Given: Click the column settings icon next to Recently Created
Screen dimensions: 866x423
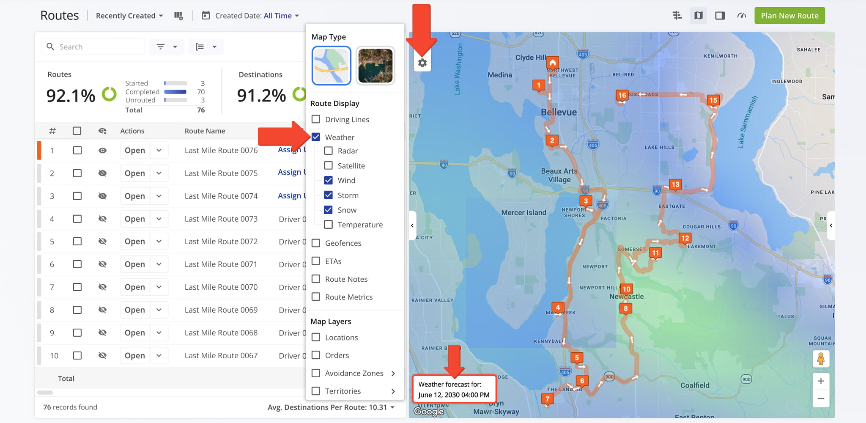Looking at the screenshot, I should 178,16.
